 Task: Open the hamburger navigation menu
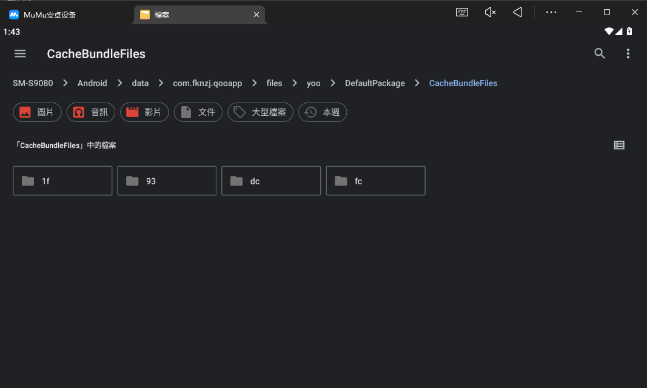pos(20,53)
